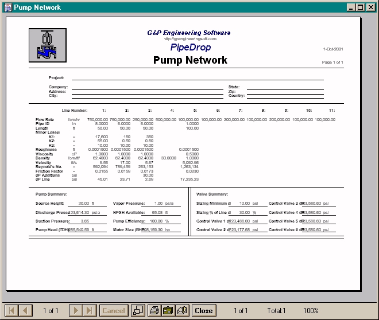379x320 pixels.
Task: Click the valve logo image on the report
Action: pyautogui.click(x=48, y=45)
